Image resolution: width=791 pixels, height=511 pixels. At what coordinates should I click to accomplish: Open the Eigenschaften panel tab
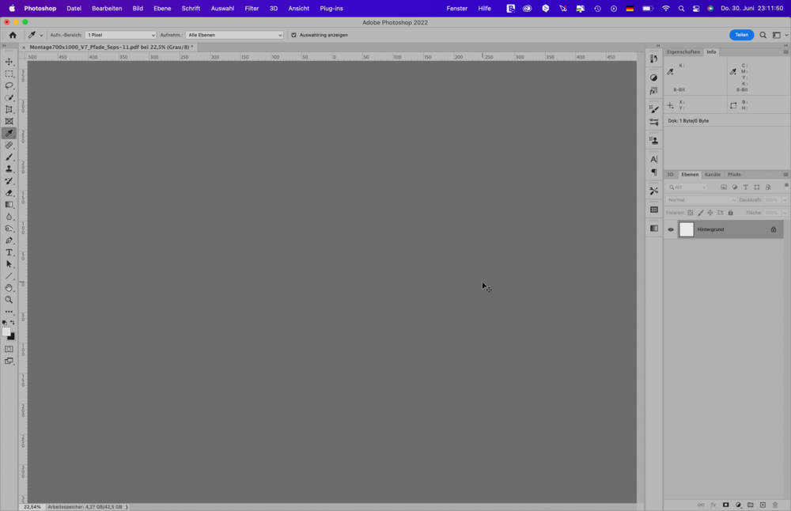(x=683, y=51)
